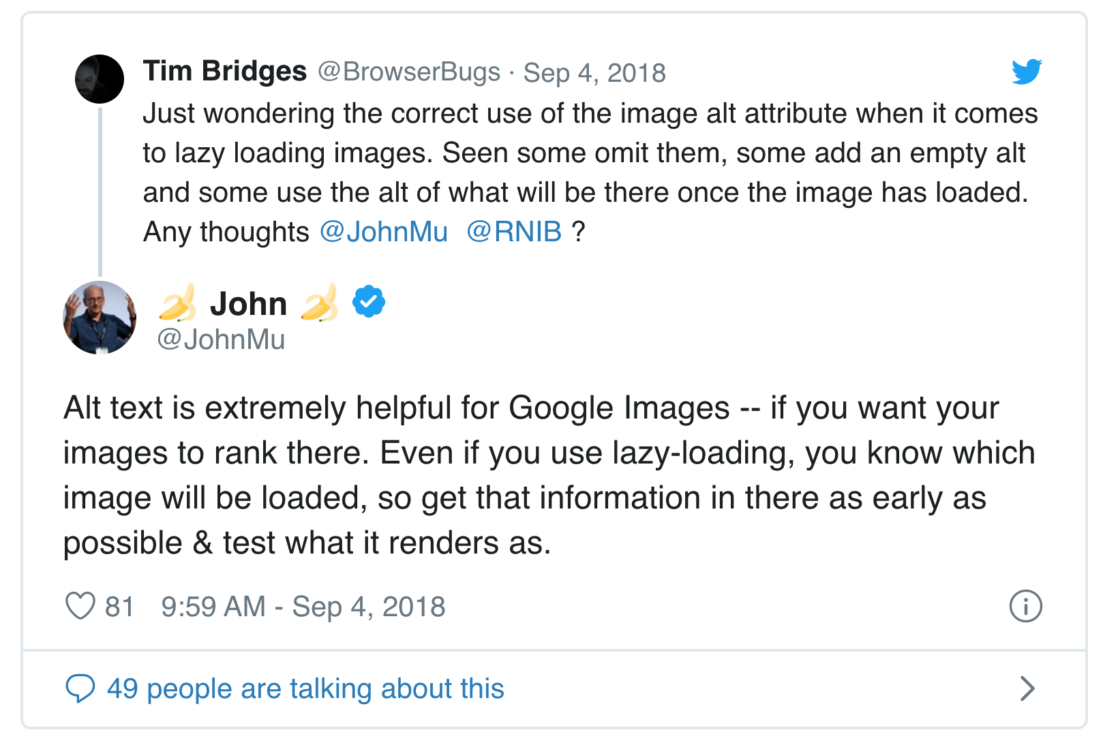Open John's profile photo

click(100, 318)
